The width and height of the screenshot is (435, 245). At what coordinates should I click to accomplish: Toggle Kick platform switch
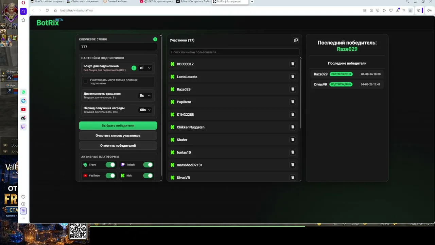click(x=148, y=176)
